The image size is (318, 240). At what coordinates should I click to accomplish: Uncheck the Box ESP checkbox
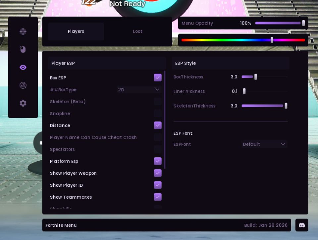click(158, 78)
